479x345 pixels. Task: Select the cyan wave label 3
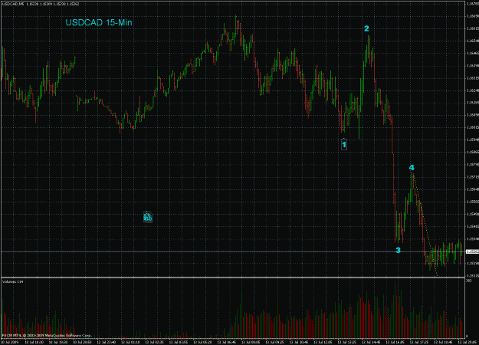(398, 250)
